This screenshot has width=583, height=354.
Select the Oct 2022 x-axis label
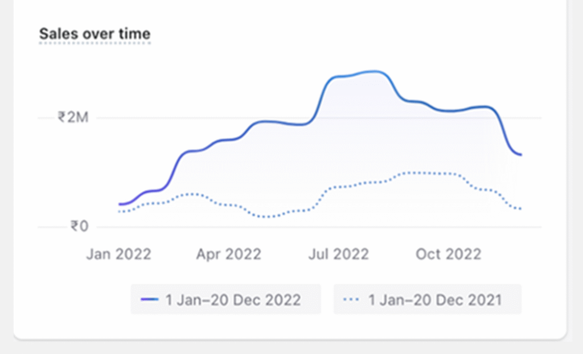pyautogui.click(x=448, y=254)
